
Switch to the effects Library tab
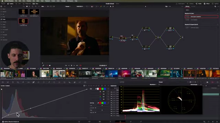[x=187, y=6]
